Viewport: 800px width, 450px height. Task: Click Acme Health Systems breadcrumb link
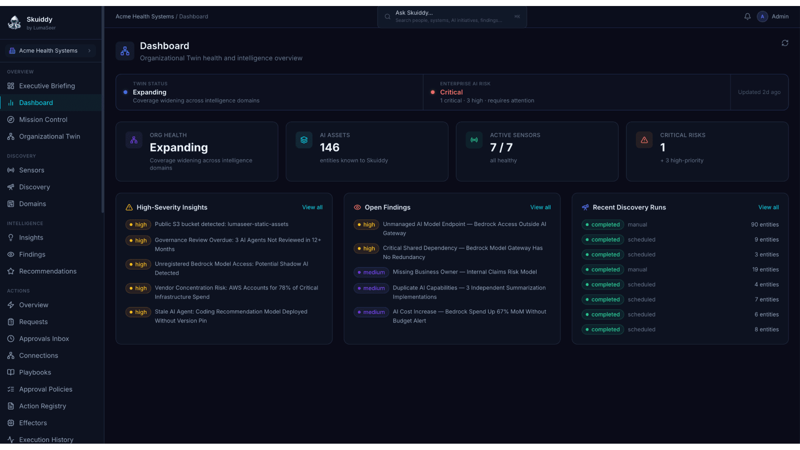point(144,16)
